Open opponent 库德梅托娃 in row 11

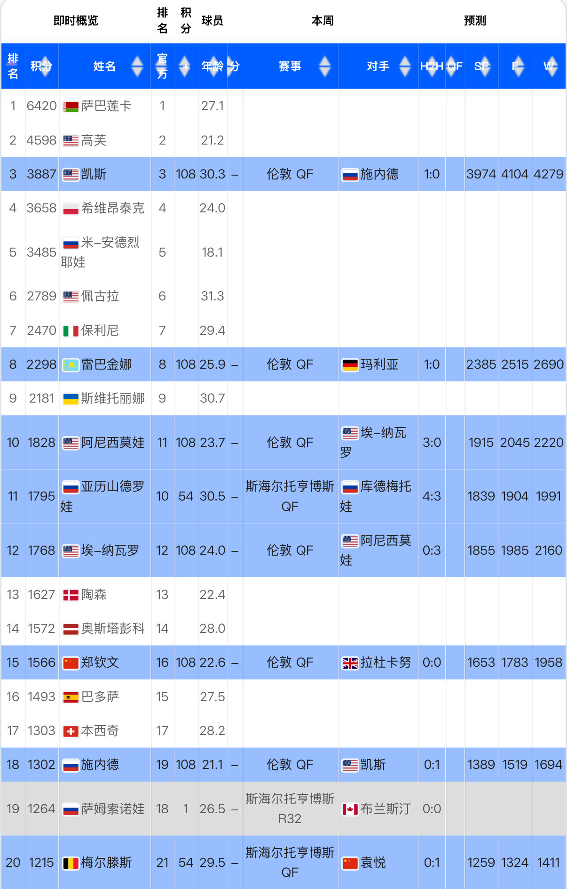coord(376,496)
